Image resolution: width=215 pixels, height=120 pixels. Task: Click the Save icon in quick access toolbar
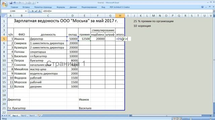tap(11, 3)
